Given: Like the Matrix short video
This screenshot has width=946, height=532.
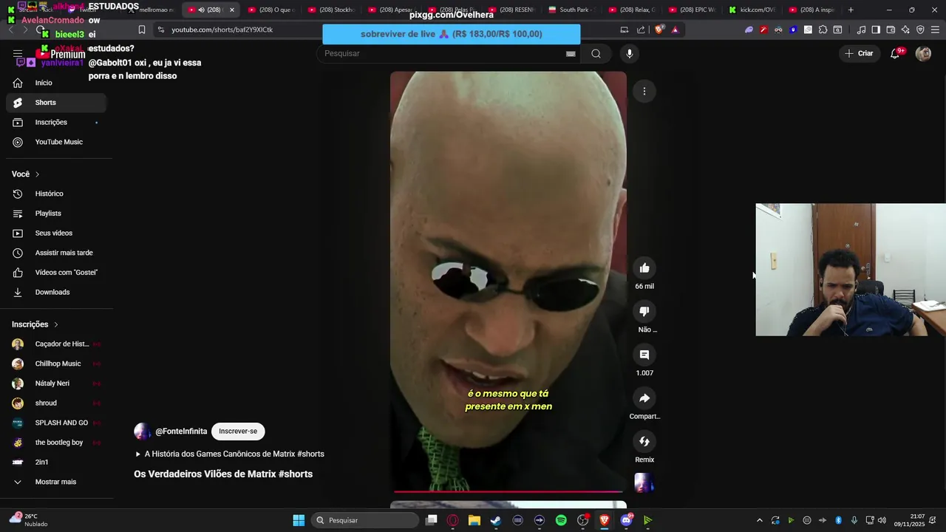Looking at the screenshot, I should (x=644, y=268).
